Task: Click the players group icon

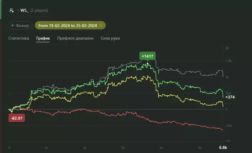Action: (12, 11)
